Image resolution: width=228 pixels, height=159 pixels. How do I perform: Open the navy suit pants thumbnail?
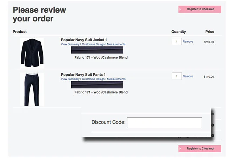pyautogui.click(x=32, y=89)
